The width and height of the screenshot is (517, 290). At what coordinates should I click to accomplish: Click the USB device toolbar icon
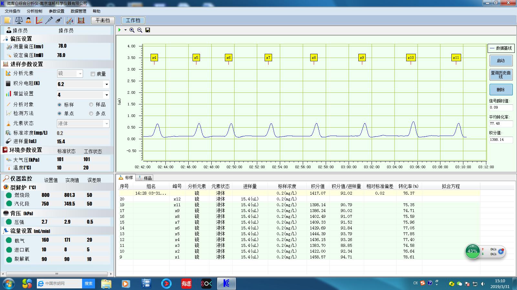58,20
